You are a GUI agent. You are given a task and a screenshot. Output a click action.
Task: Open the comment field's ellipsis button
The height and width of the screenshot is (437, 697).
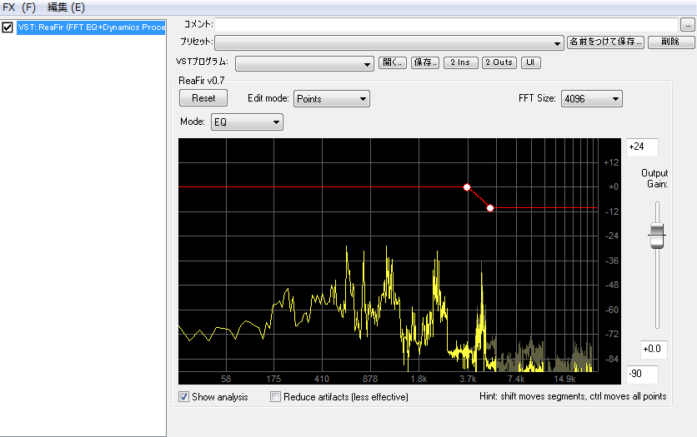[x=688, y=25]
